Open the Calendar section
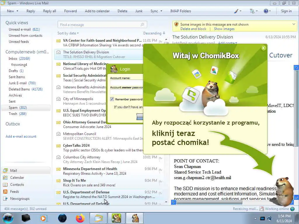The image size is (299, 224). pyautogui.click(x=17, y=178)
